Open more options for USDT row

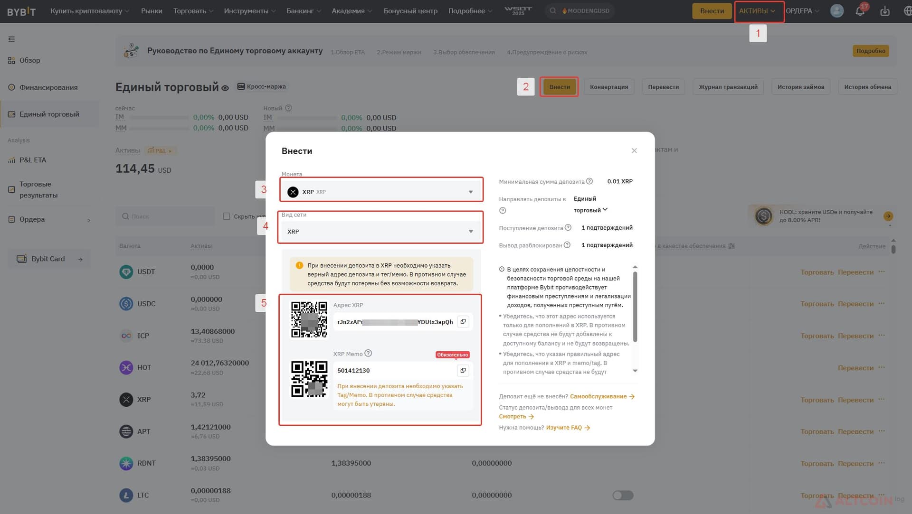point(882,271)
